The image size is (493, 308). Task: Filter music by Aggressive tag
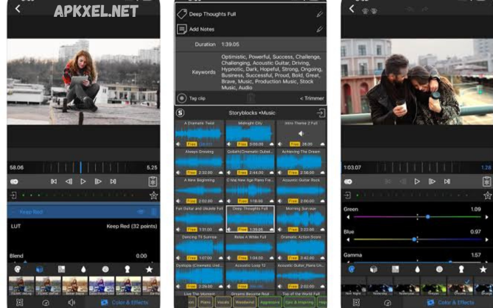[270, 302]
